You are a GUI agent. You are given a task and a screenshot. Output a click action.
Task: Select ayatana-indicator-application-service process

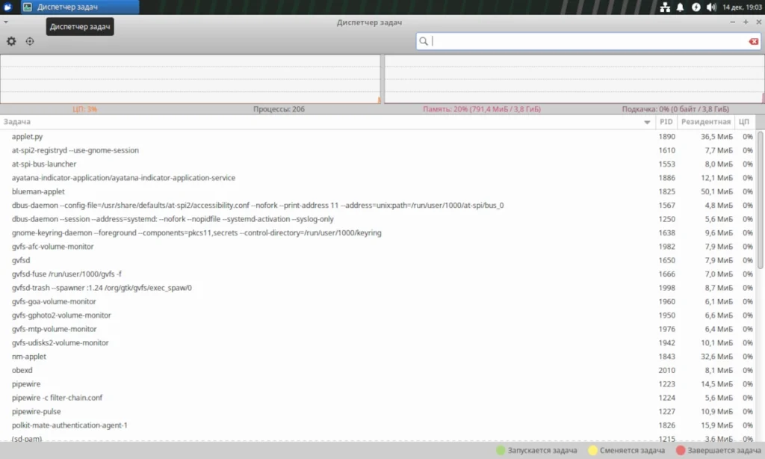[x=378, y=178]
